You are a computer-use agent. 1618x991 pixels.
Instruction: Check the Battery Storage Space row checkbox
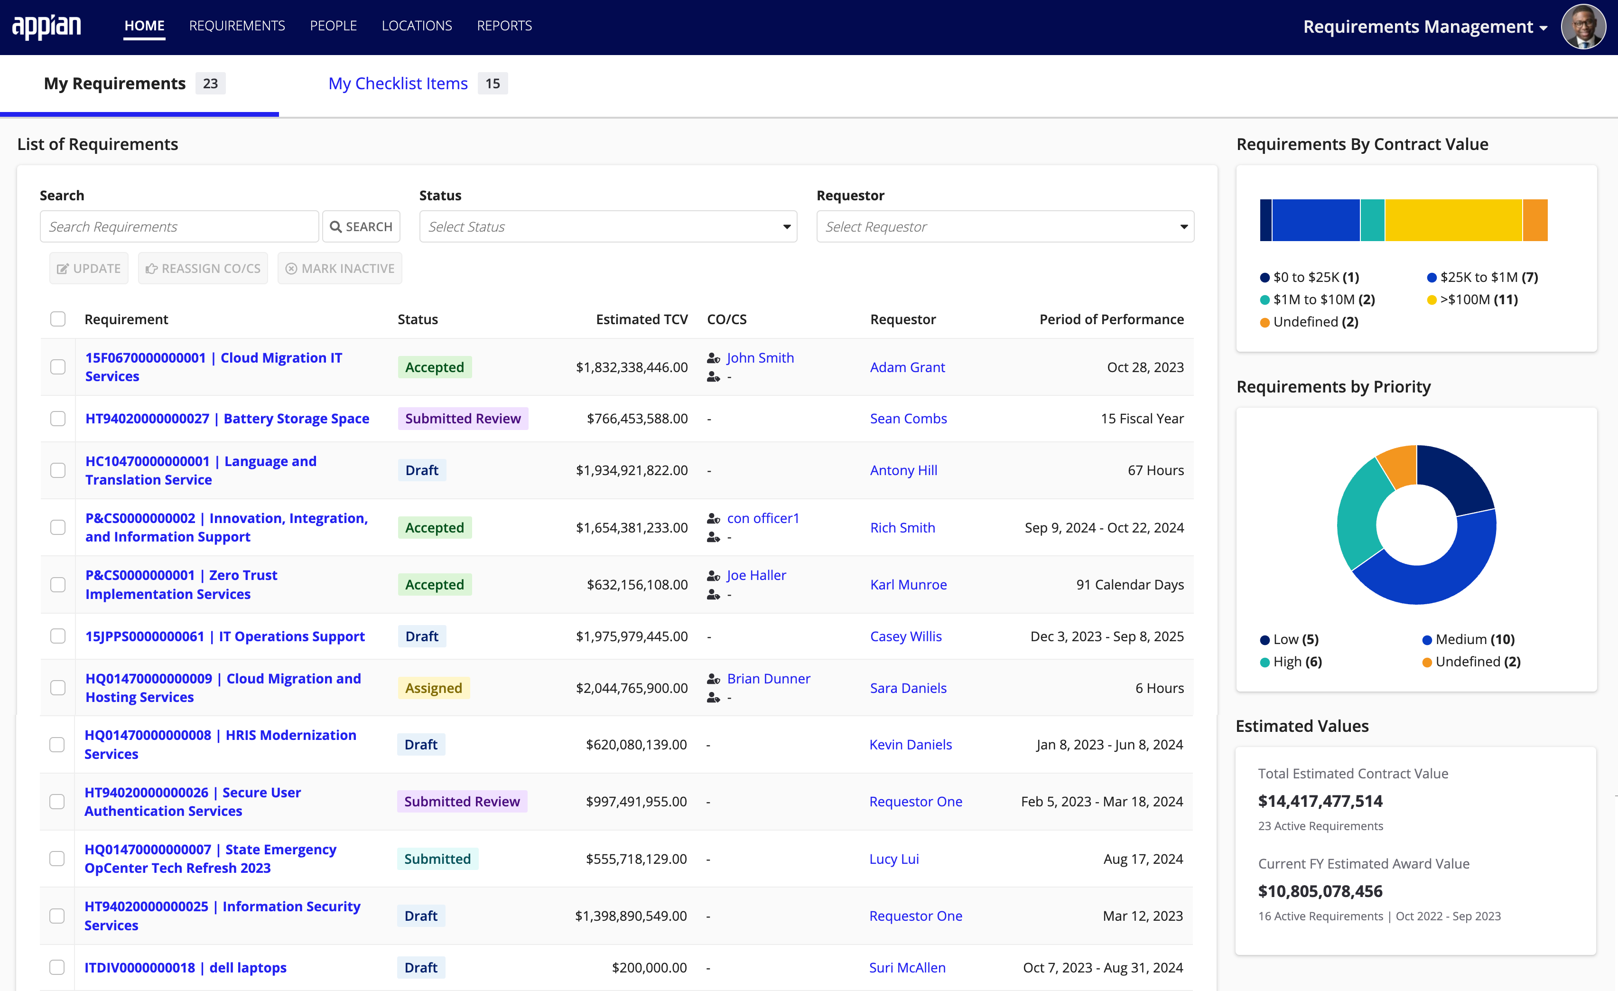pos(58,418)
